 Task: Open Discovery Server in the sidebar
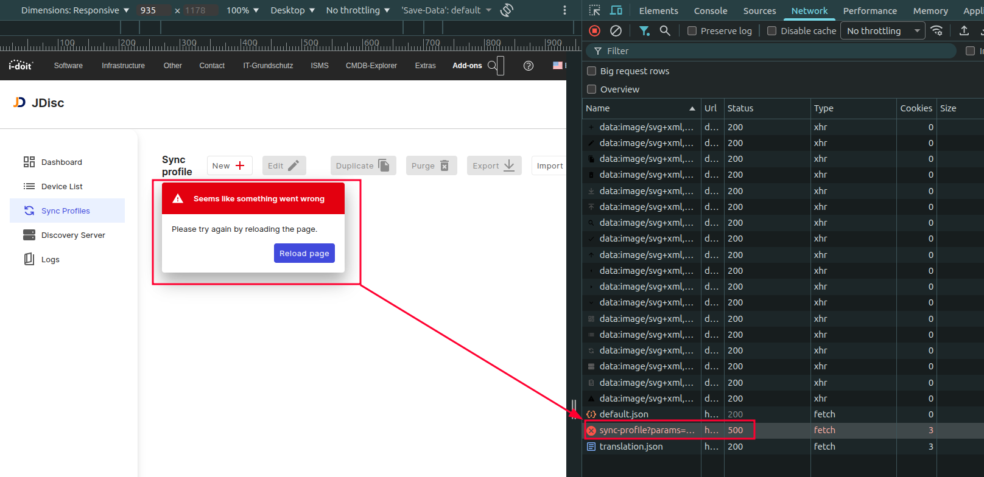(x=73, y=235)
